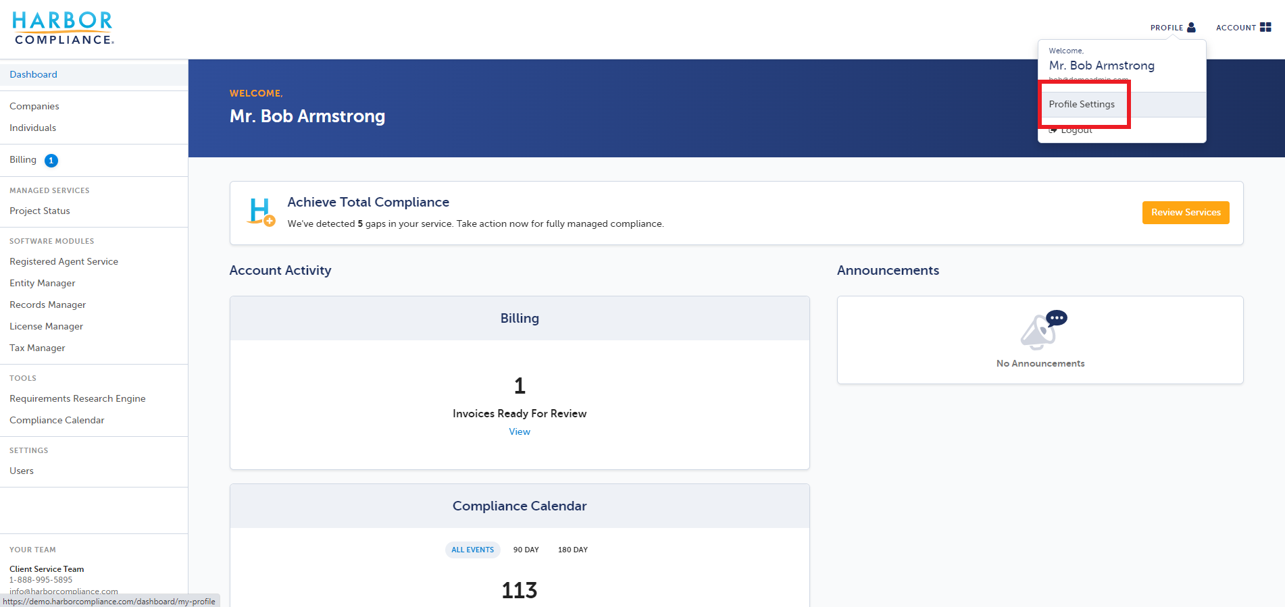Viewport: 1285px width, 607px height.
Task: Open Project Status page
Action: coord(40,211)
